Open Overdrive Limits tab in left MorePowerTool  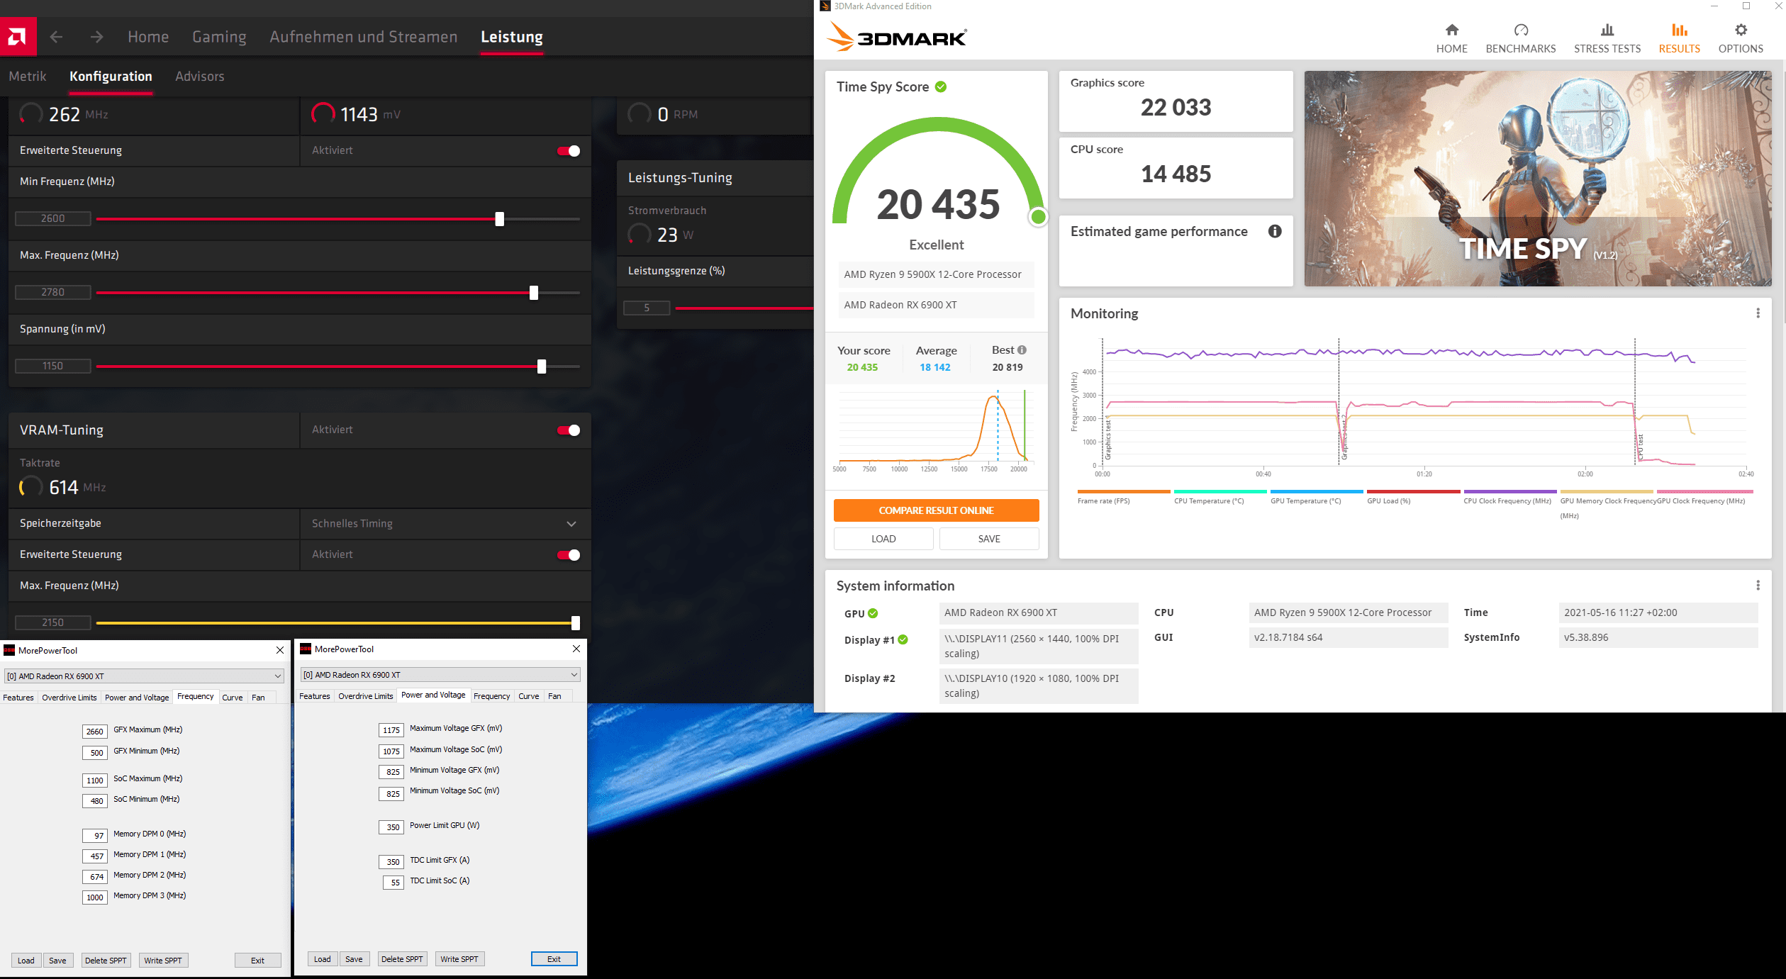(69, 698)
